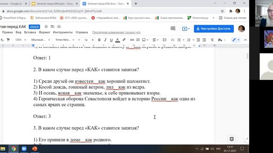Open the comment history icon
Screen dimensions: 273x153
[x=173, y=28]
